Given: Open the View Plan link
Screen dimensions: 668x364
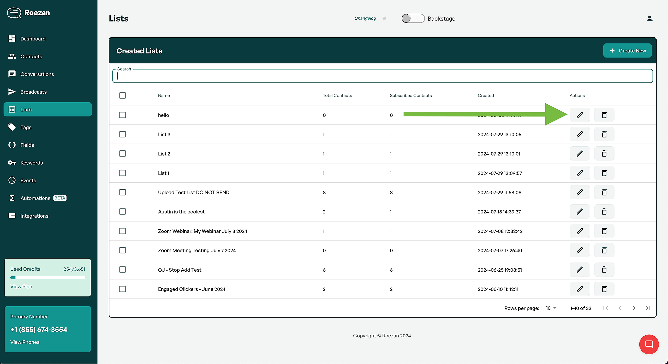Looking at the screenshot, I should click(21, 287).
